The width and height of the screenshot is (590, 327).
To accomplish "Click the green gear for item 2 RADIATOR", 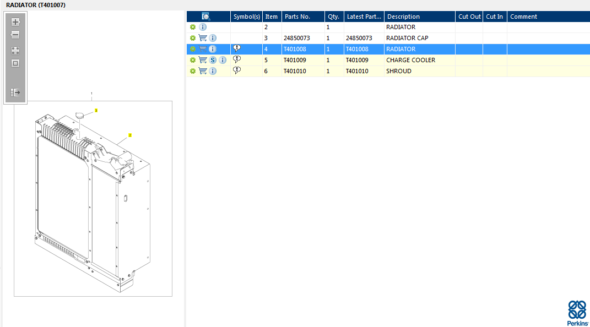I will point(193,27).
